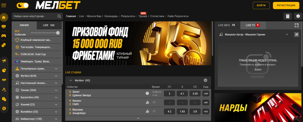
Task: Open the gavel icon in sidebar
Action: coord(4,90)
